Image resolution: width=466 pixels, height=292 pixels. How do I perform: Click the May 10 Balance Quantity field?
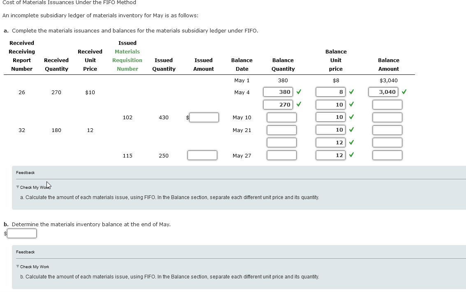coord(282,117)
